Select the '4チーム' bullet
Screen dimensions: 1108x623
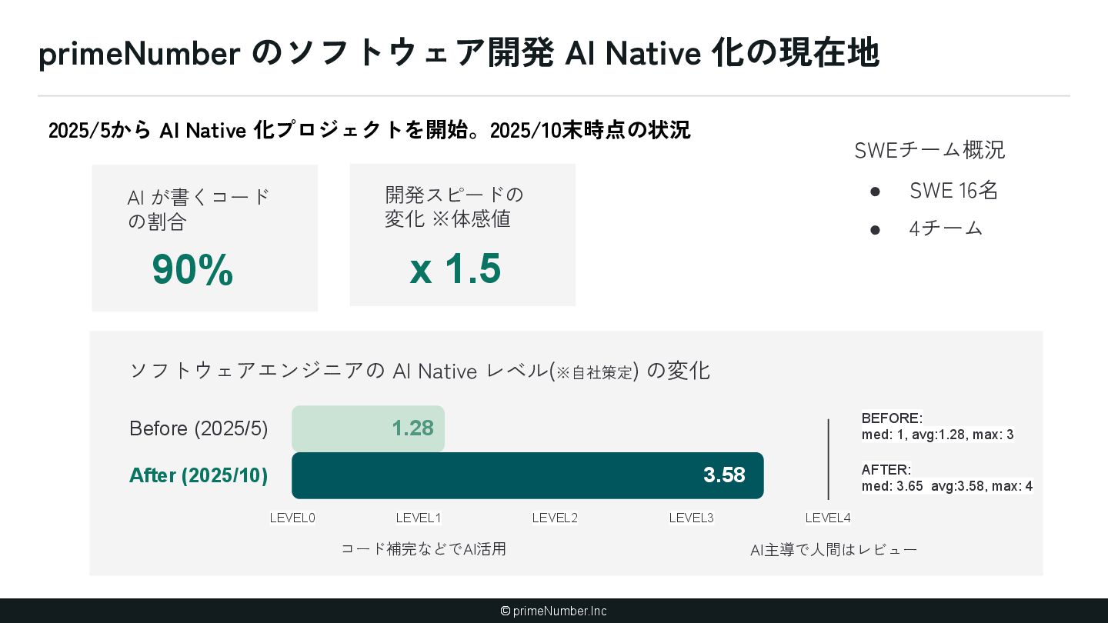(946, 228)
